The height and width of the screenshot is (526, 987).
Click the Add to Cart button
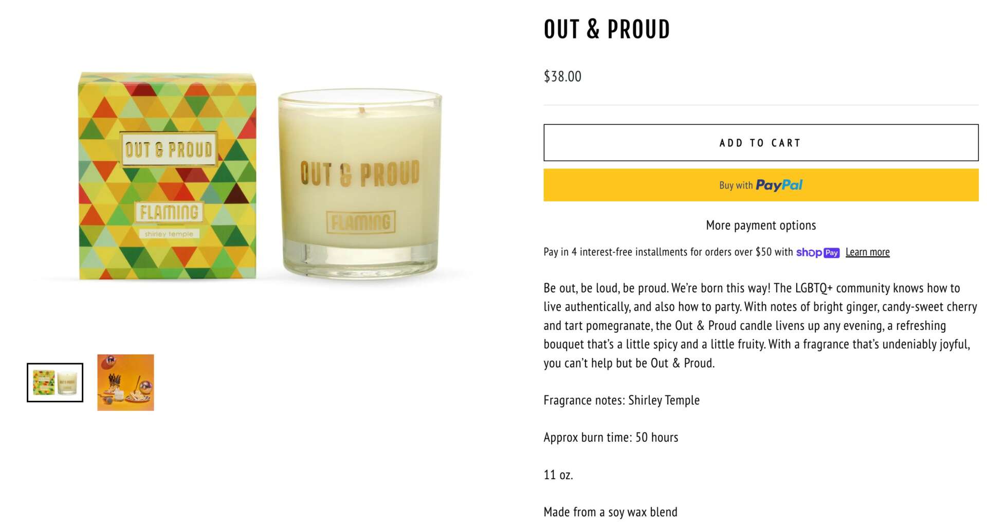760,143
